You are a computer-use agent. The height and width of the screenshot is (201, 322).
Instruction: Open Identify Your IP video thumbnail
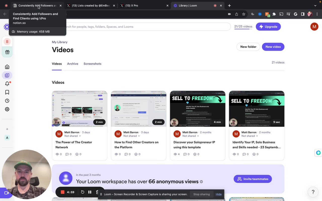pos(257,109)
